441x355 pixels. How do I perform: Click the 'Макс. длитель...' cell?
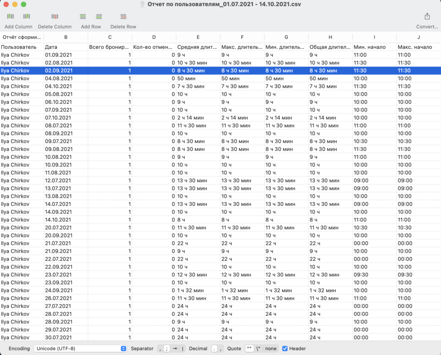(x=242, y=47)
